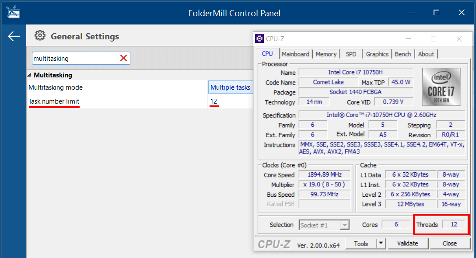Click the multitasking search field
The width and height of the screenshot is (476, 258).
[76, 58]
